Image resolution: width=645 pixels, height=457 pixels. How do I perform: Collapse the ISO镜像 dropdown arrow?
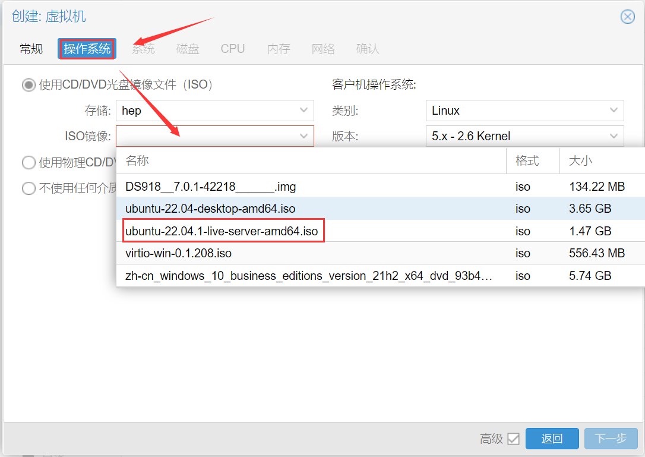pos(304,136)
